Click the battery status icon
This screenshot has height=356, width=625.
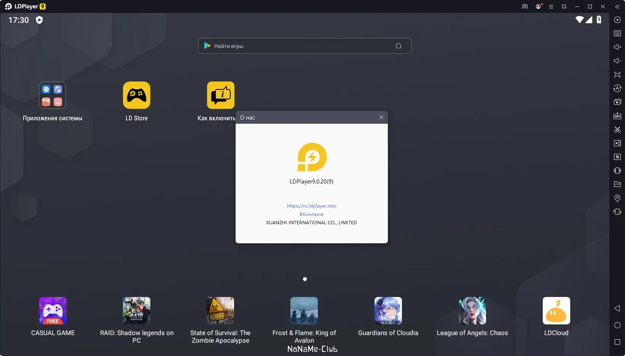599,19
